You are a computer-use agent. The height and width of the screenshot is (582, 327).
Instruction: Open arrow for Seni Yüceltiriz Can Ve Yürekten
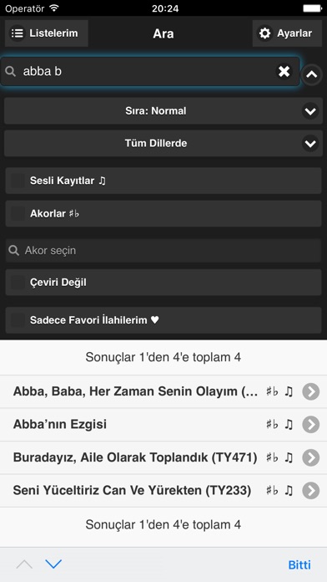(x=310, y=491)
